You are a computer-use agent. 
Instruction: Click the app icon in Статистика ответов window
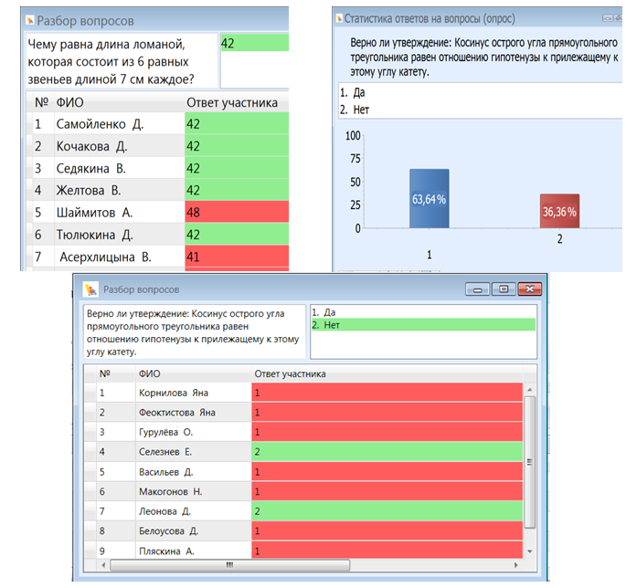(x=339, y=18)
